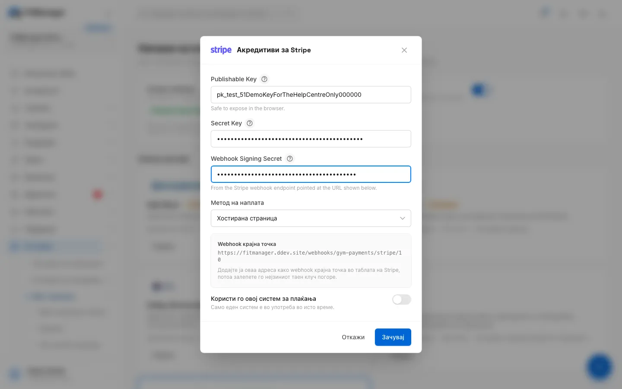
Task: Click the Метод на наплата label
Action: point(237,203)
